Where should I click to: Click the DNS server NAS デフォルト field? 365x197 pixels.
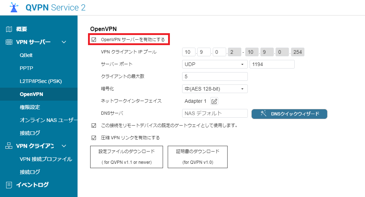215,113
